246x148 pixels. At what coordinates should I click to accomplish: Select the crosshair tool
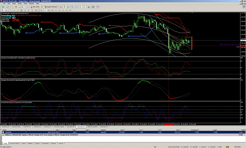click(6, 10)
